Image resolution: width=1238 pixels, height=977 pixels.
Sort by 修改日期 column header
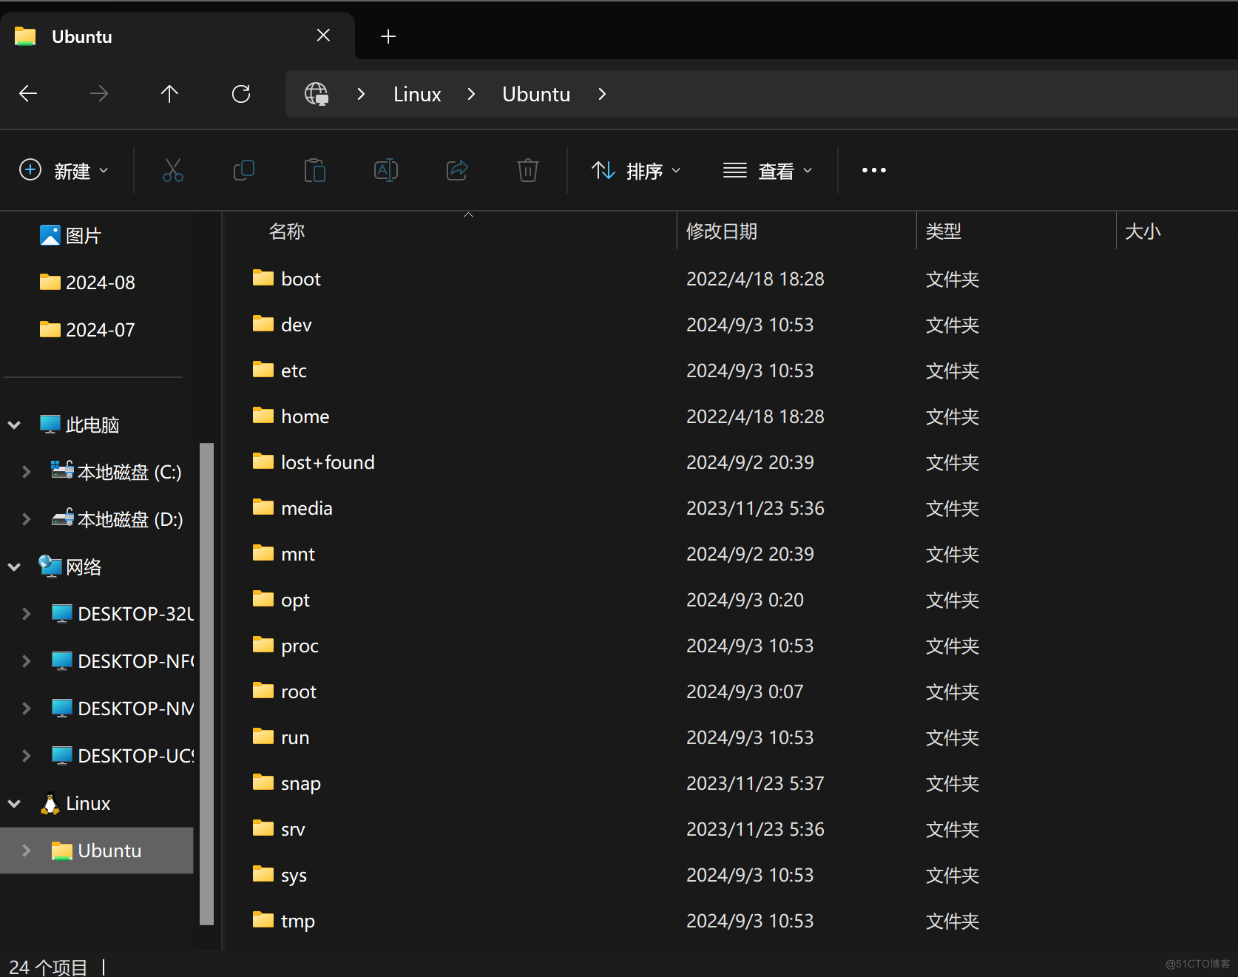(x=722, y=231)
